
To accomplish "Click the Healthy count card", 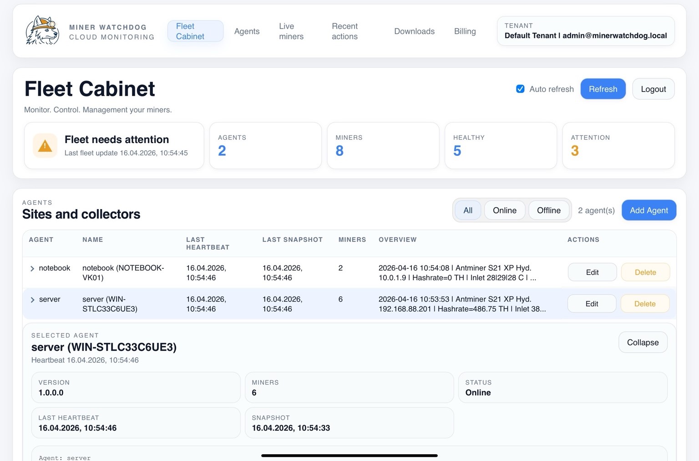I will click(x=501, y=145).
